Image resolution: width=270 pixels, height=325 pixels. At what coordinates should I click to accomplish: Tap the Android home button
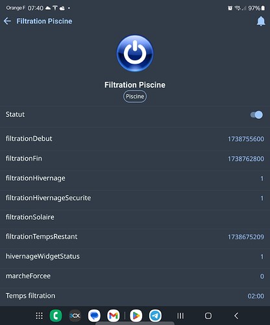208,316
